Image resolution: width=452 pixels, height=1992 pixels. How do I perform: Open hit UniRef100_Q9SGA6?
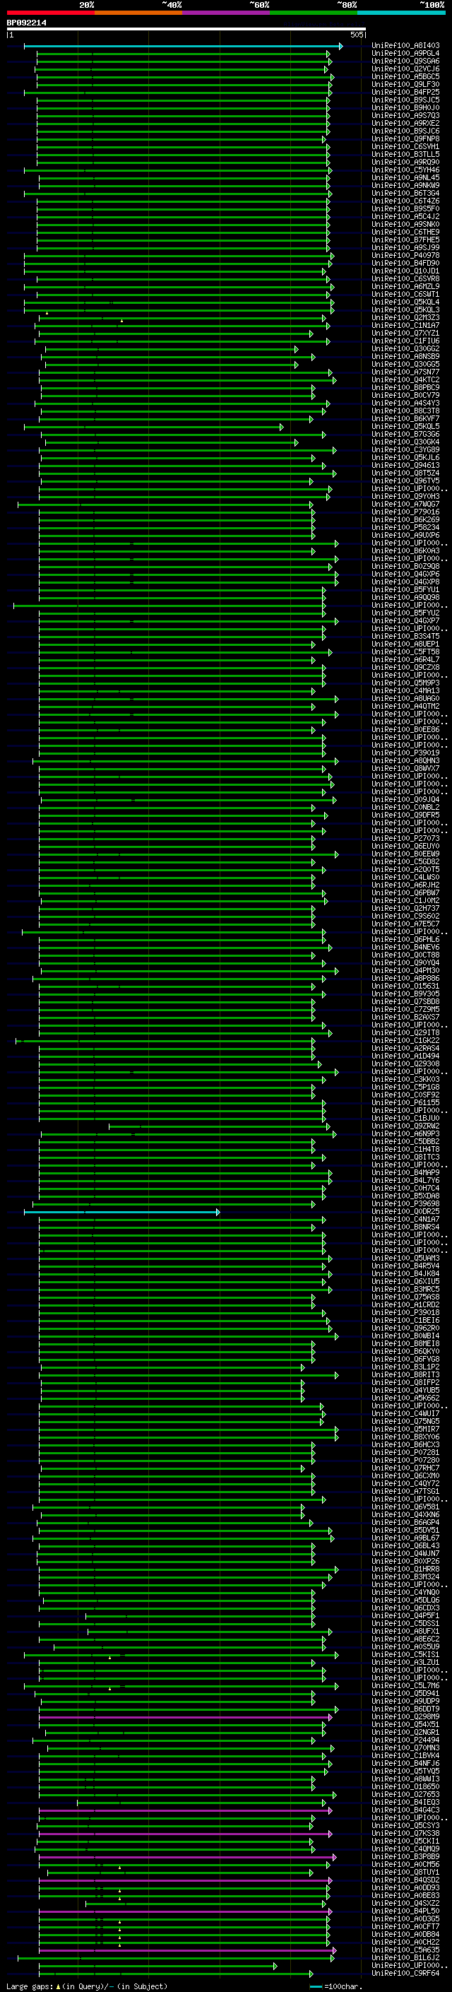tap(405, 61)
